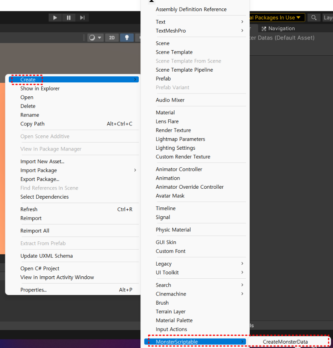Viewport: 333px width, 348px height.
Task: Create a Render Texture asset
Action: click(195, 130)
